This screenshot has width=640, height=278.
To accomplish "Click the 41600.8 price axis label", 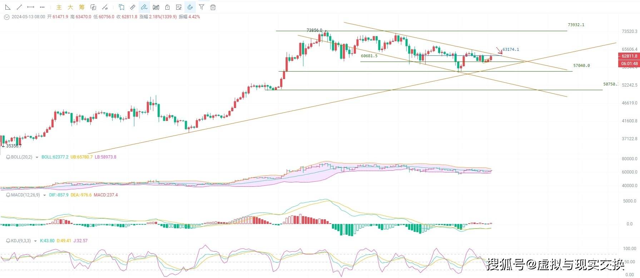I will tap(629, 121).
